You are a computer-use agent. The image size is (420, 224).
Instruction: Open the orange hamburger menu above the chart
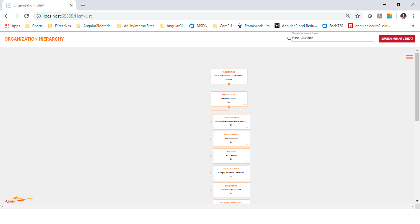[410, 57]
